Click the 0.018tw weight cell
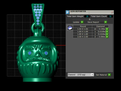121x91 pixels. tap(102, 32)
